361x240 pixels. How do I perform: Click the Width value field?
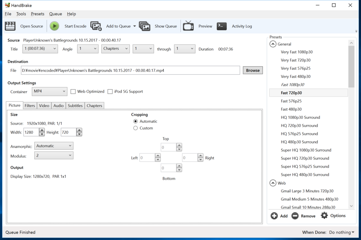click(x=31, y=132)
